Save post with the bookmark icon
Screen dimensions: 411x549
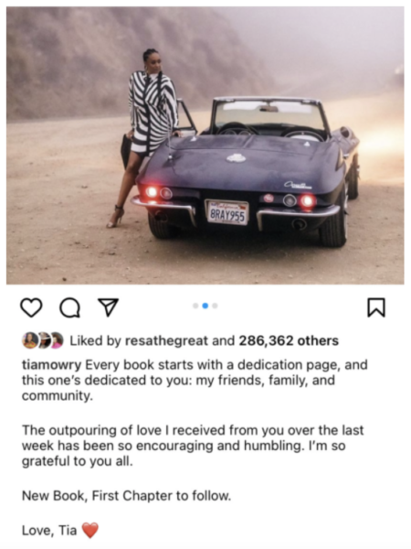376,307
